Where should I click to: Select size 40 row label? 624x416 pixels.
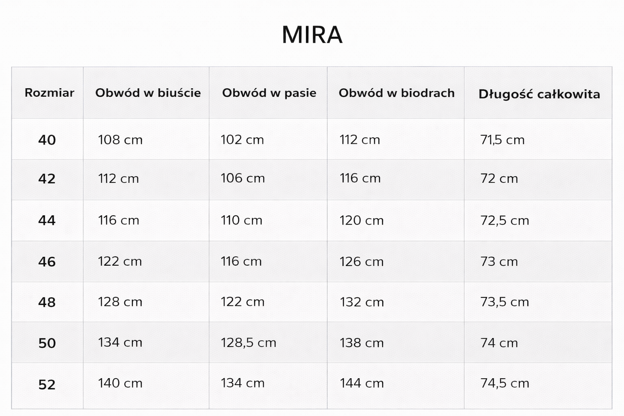pyautogui.click(x=47, y=140)
